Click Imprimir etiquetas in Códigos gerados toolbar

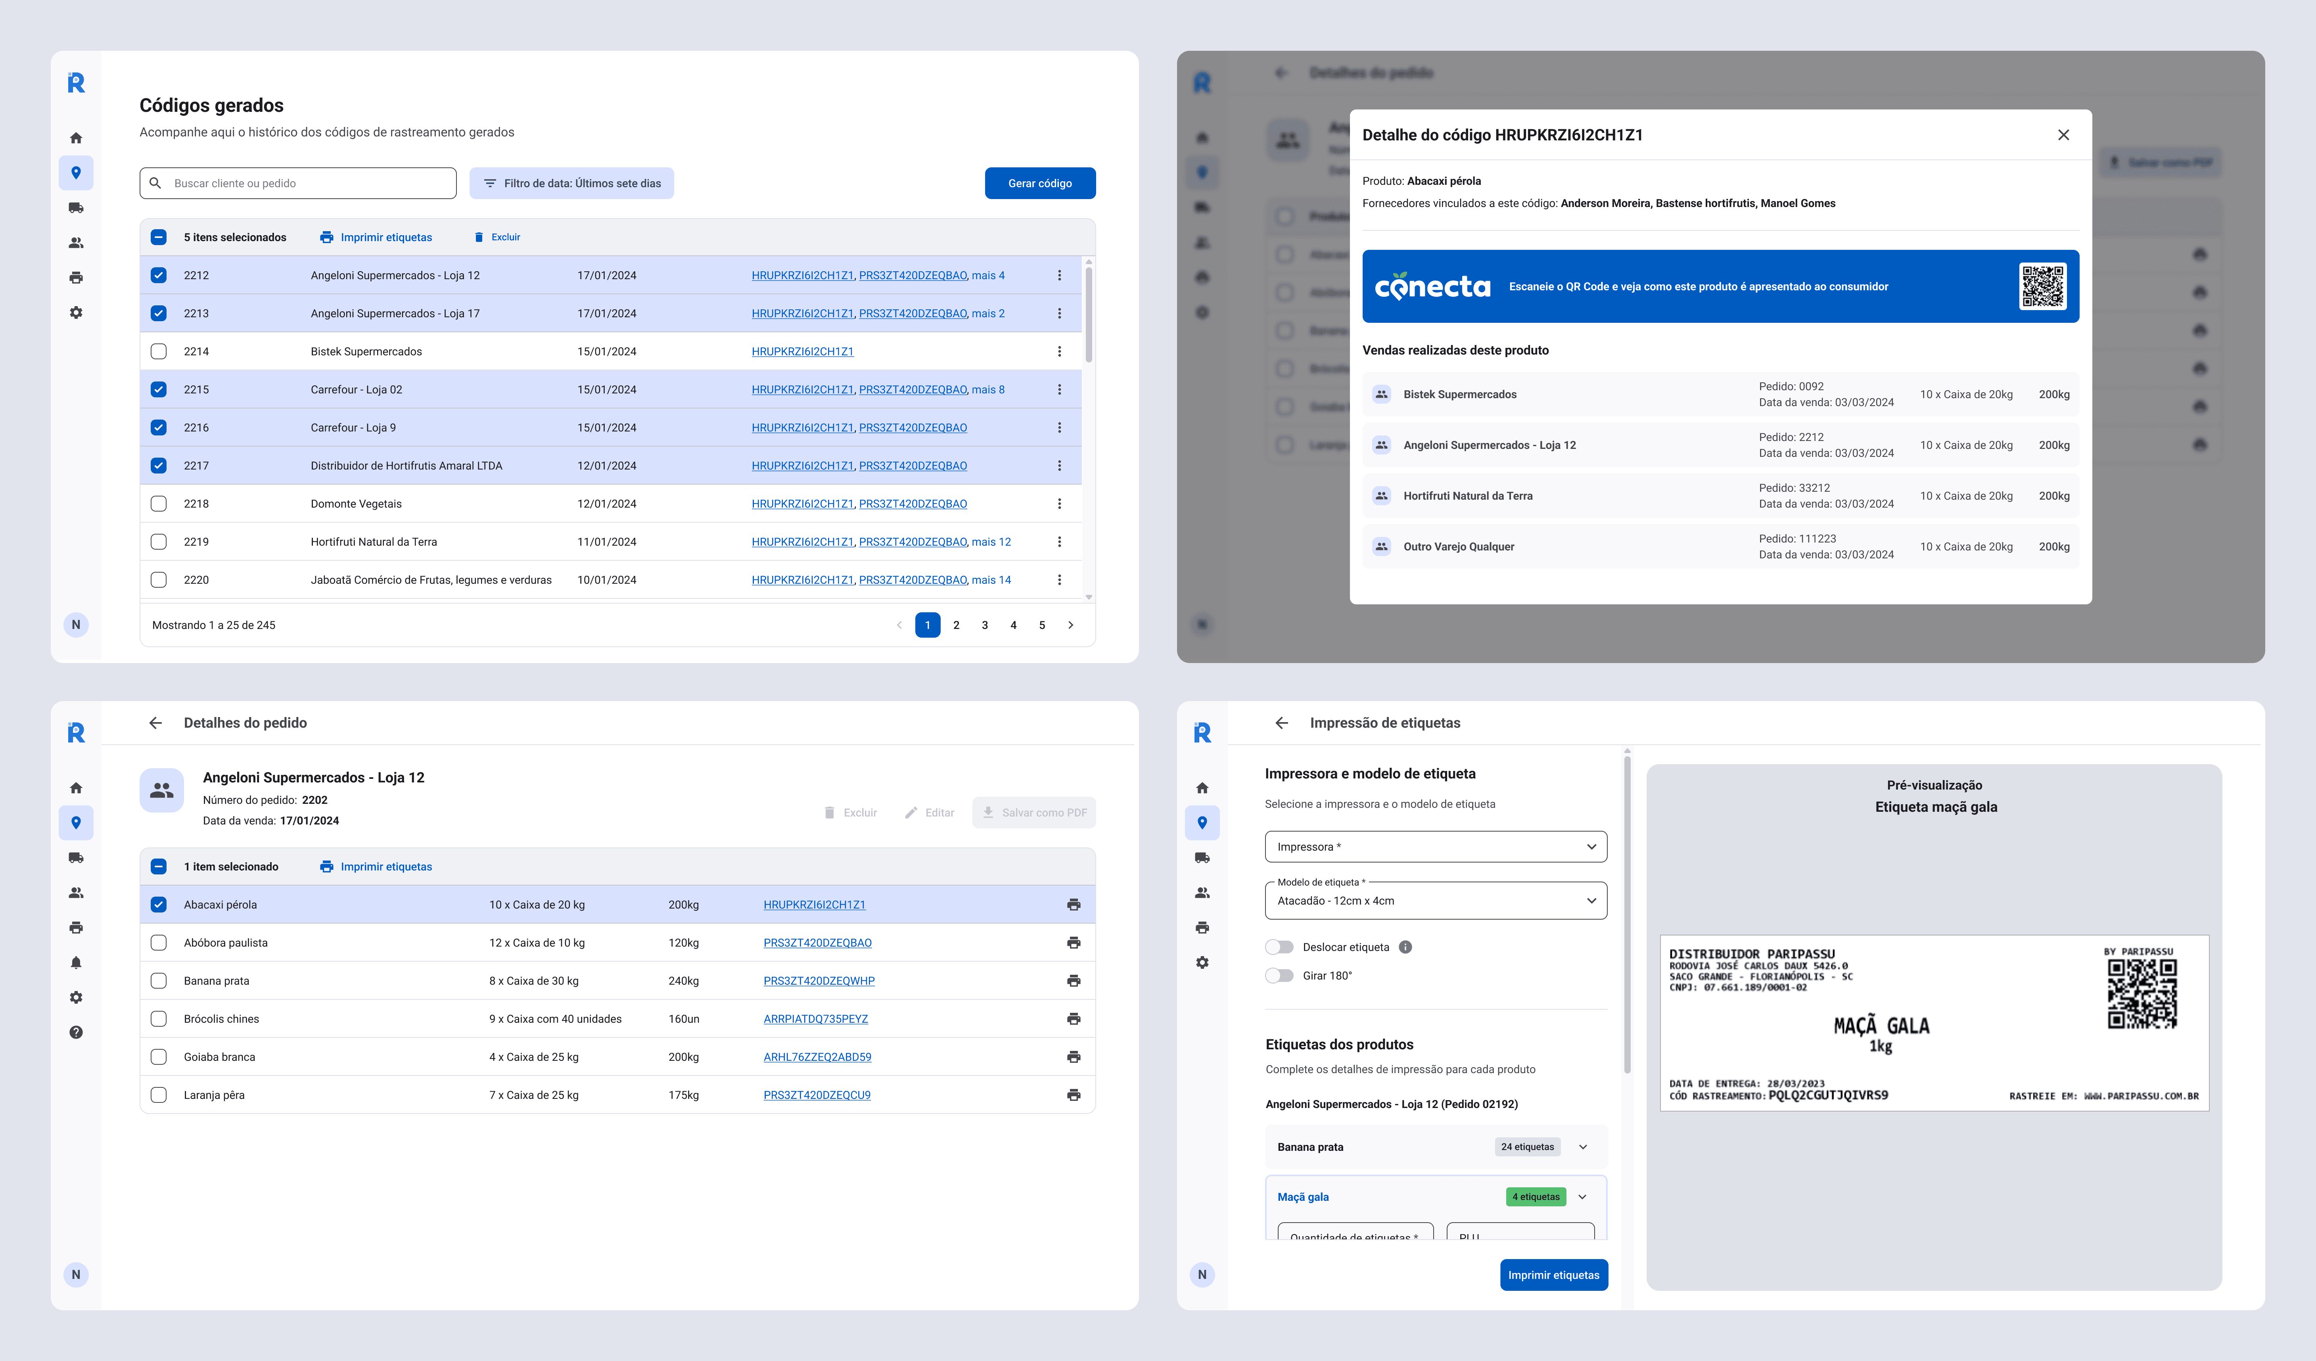point(376,237)
